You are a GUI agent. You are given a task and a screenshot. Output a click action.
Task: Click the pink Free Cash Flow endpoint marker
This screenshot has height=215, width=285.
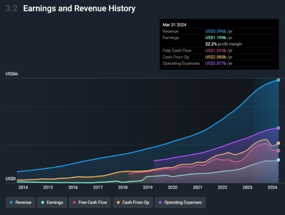point(278,150)
